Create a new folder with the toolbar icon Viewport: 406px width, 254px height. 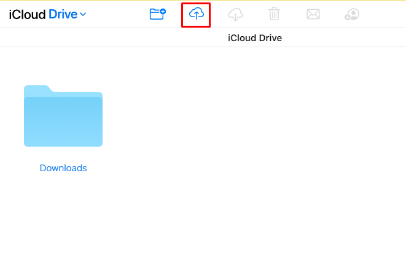(157, 14)
